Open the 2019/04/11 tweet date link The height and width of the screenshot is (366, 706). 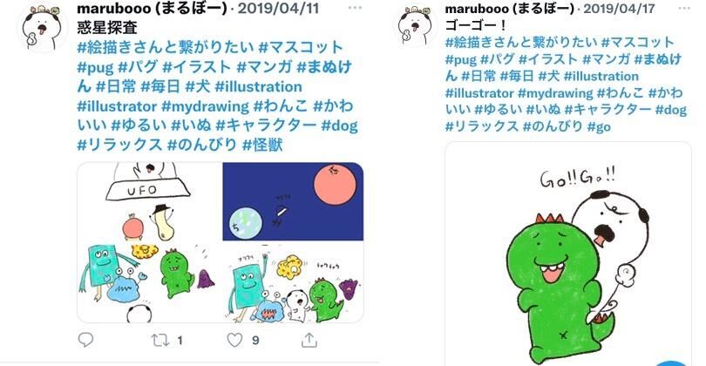pyautogui.click(x=278, y=8)
